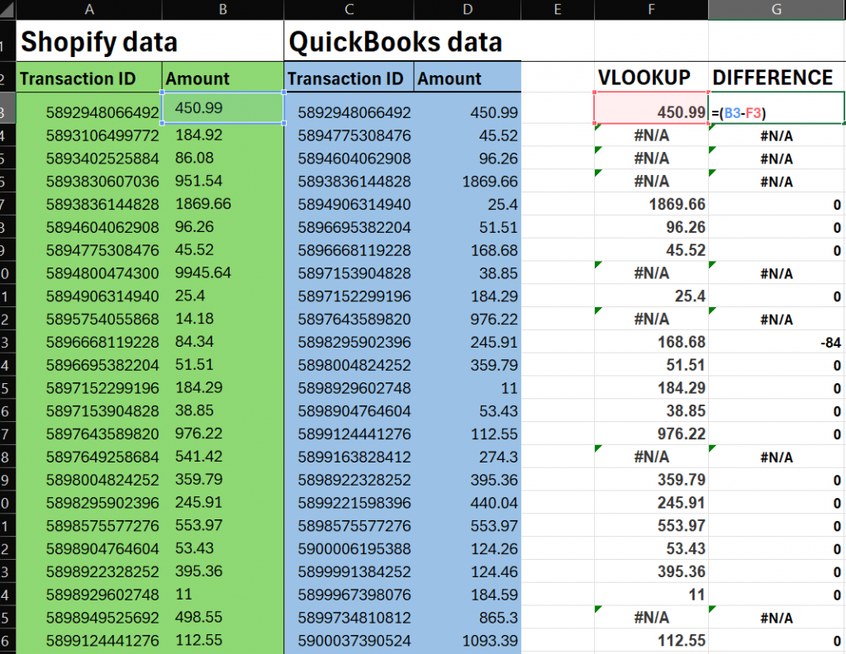
Task: Select the Shopify amount 9945.64 cell
Action: pyautogui.click(x=222, y=272)
